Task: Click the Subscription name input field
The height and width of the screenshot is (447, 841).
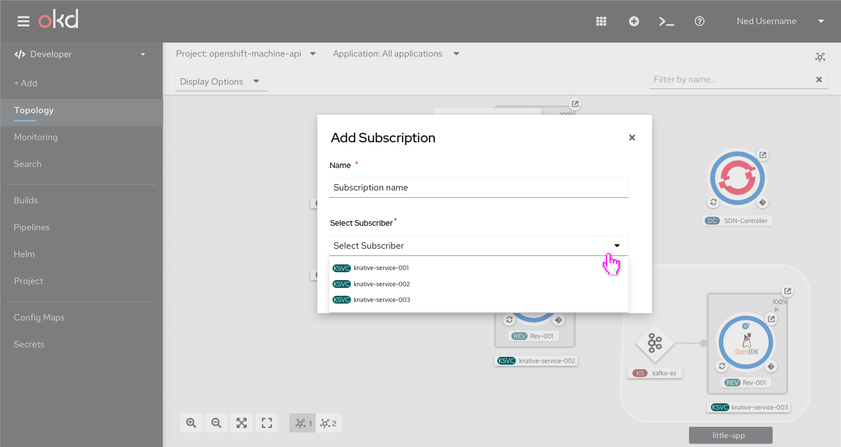Action: [479, 188]
